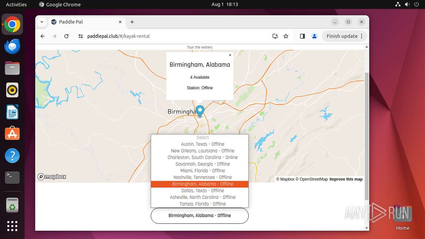The width and height of the screenshot is (425, 239).
Task: Reload the current page
Action: pos(66,36)
